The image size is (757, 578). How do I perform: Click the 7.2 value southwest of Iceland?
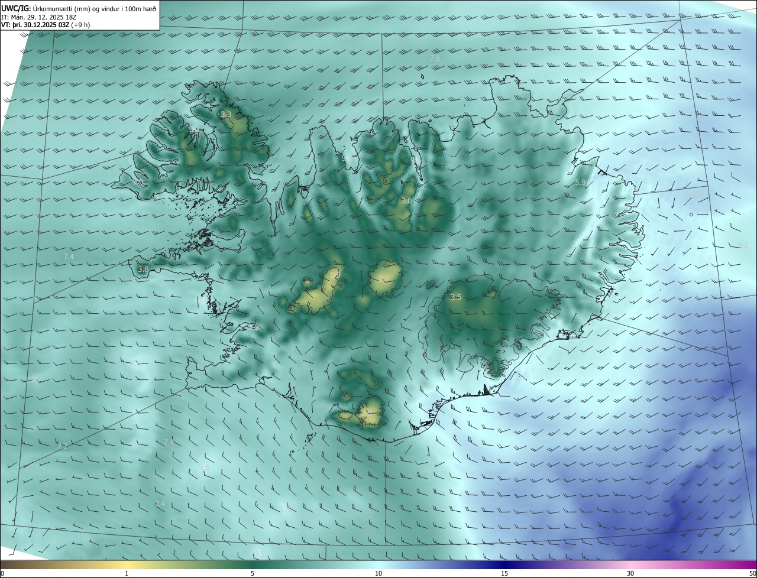click(x=62, y=447)
